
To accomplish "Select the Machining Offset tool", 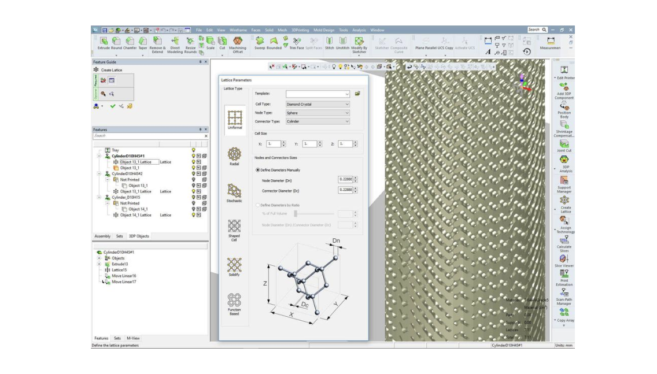I will pyautogui.click(x=238, y=45).
